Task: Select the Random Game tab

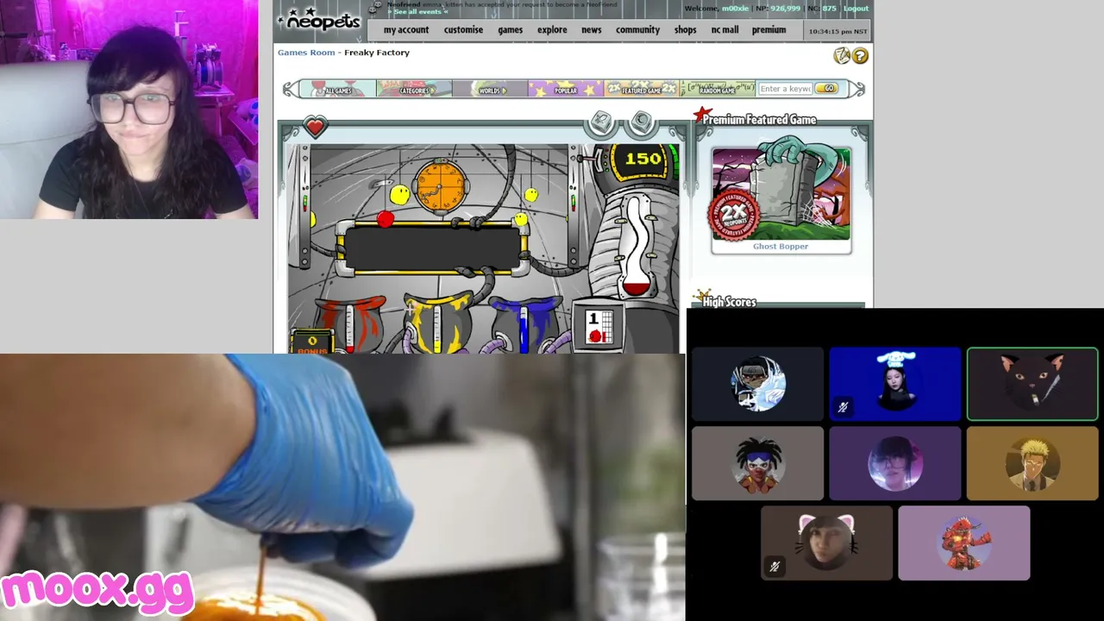Action: pyautogui.click(x=718, y=89)
